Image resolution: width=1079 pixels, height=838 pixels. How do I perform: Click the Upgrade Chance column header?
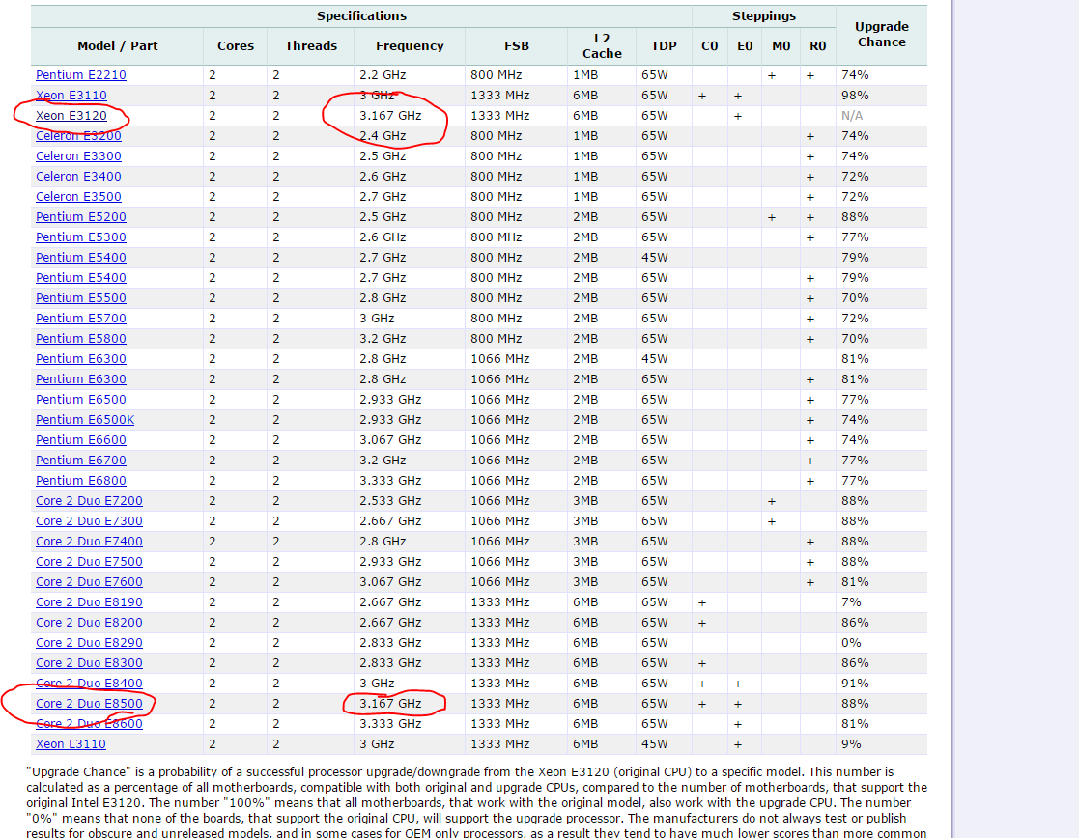pyautogui.click(x=881, y=35)
